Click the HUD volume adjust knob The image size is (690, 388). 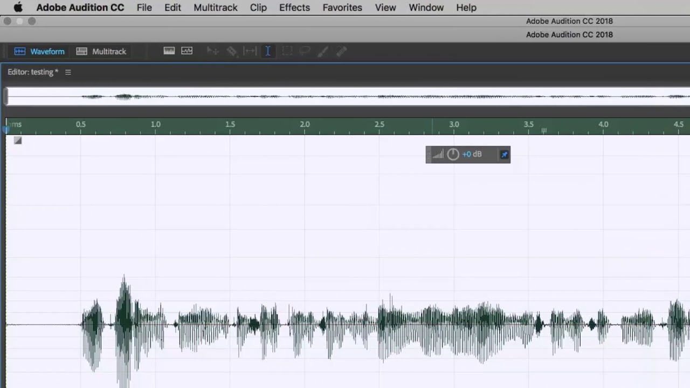(453, 155)
